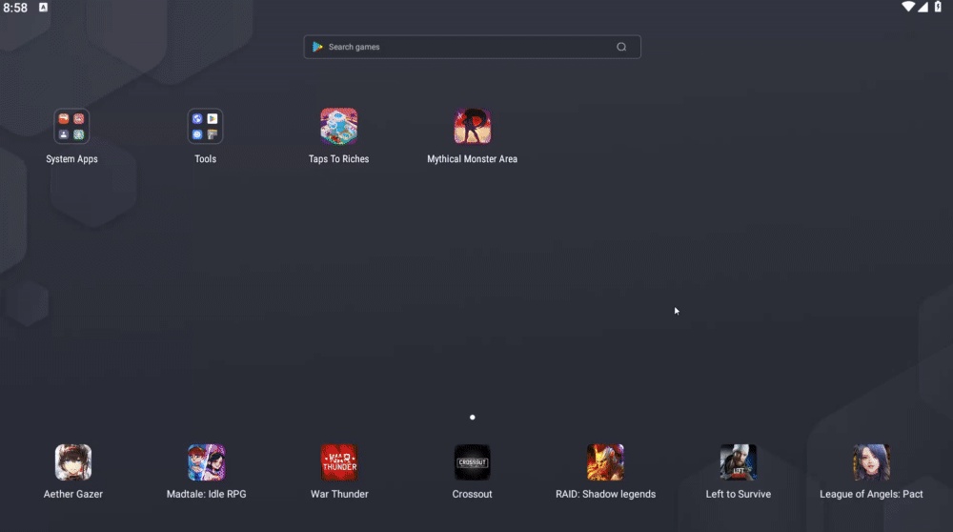Click the "Mythical Monster Area" label

point(473,158)
